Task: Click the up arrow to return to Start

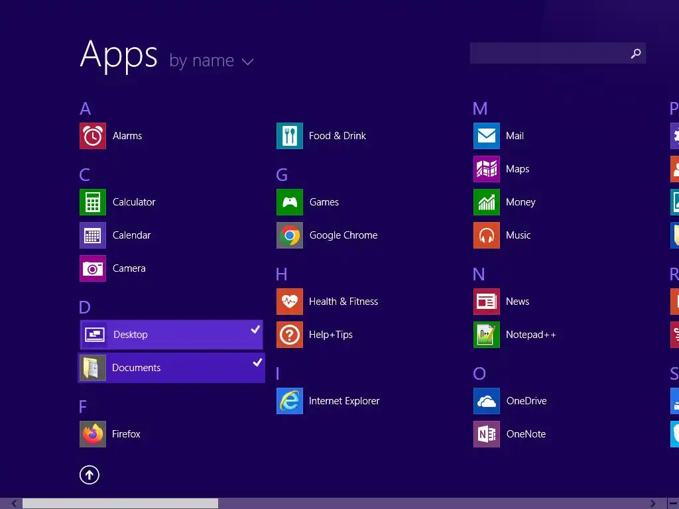Action: pyautogui.click(x=90, y=475)
